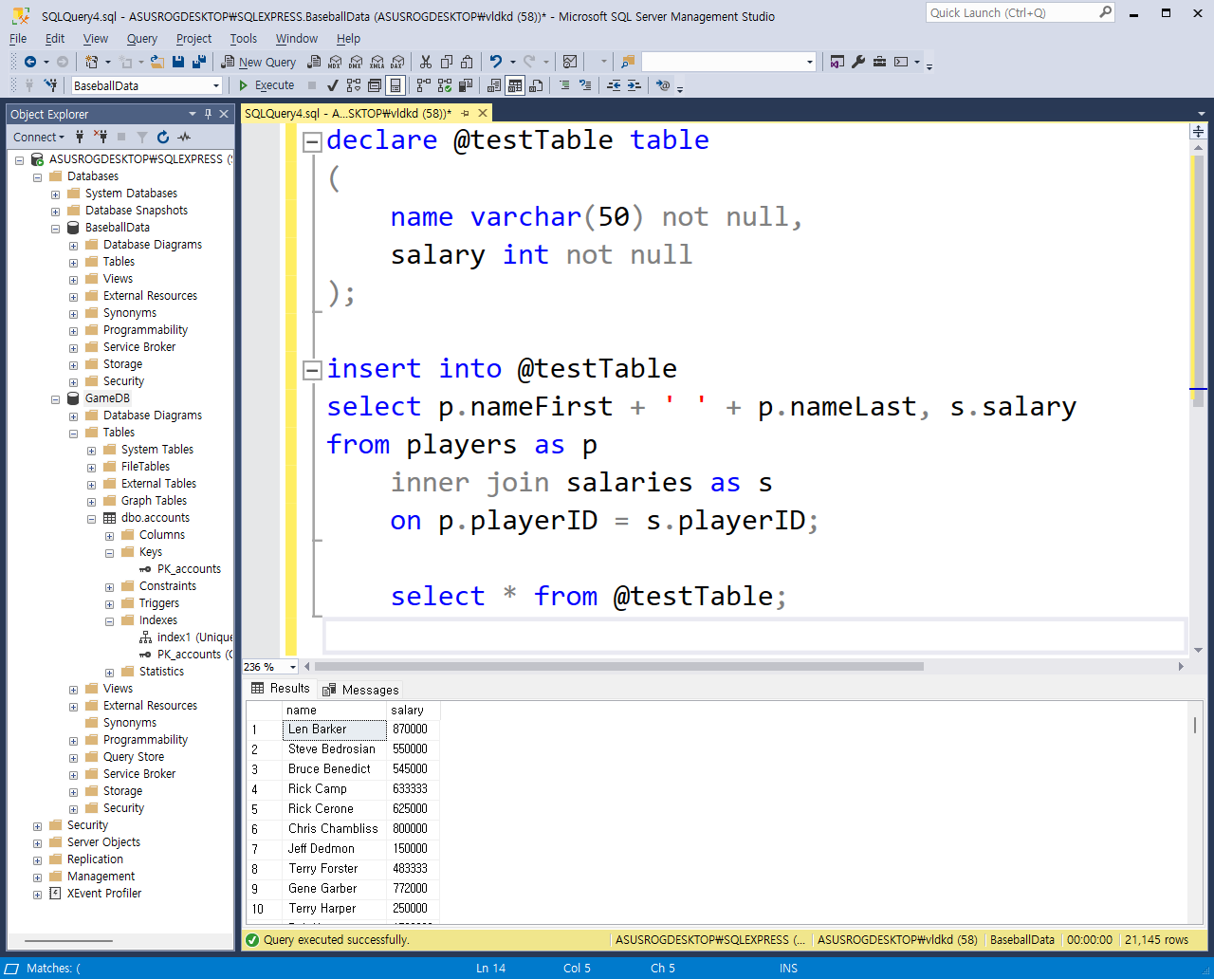1214x979 pixels.
Task: Decrease the line indent
Action: pos(614,85)
